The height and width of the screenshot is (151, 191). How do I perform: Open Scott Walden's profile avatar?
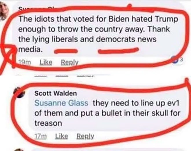(x=19, y=93)
